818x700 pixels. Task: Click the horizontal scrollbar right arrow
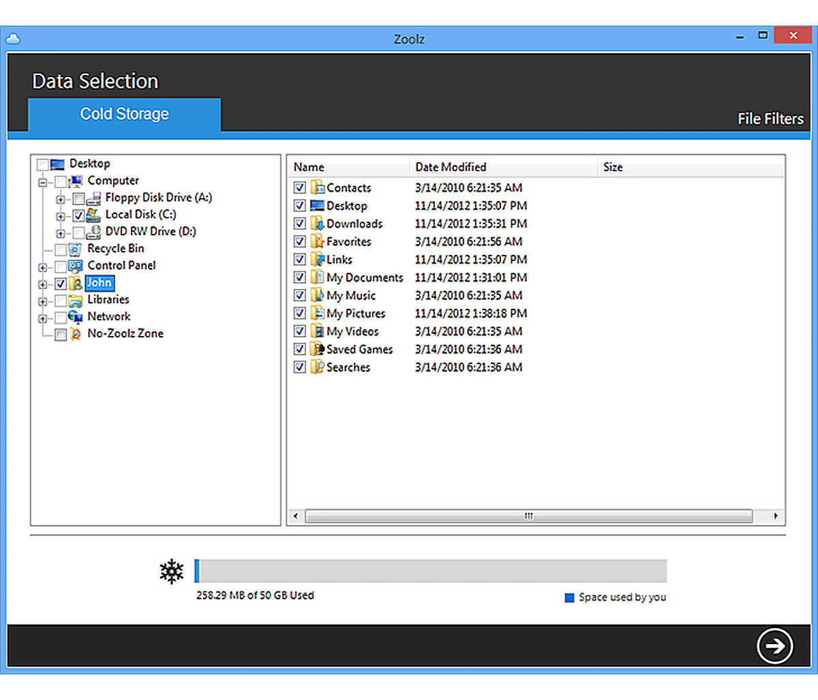(776, 516)
